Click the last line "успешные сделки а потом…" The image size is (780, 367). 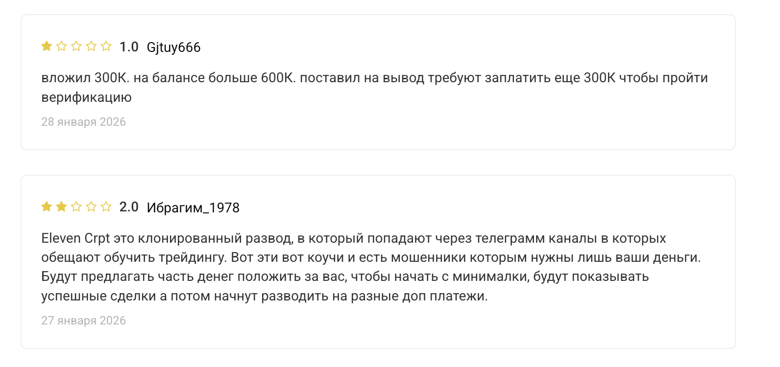coord(264,296)
